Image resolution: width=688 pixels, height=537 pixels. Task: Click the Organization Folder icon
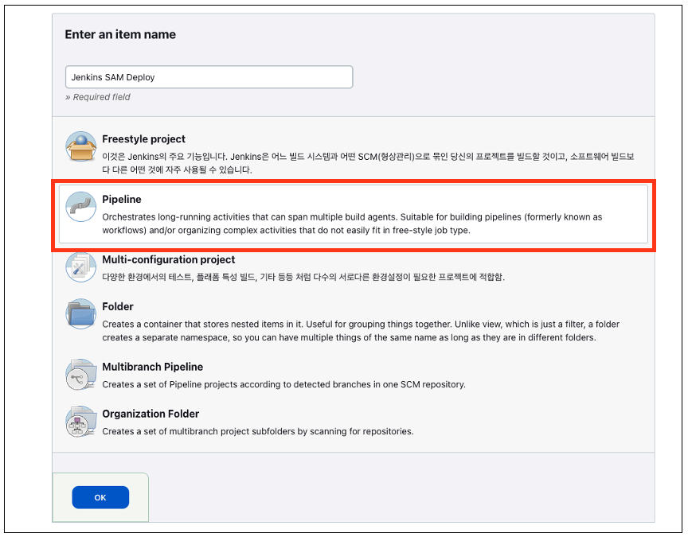point(80,422)
